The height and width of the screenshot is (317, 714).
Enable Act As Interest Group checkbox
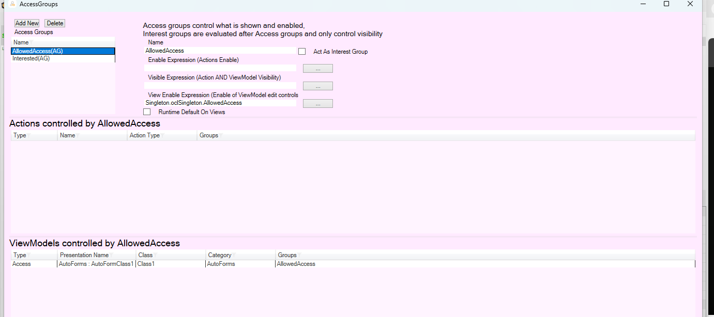pos(302,52)
